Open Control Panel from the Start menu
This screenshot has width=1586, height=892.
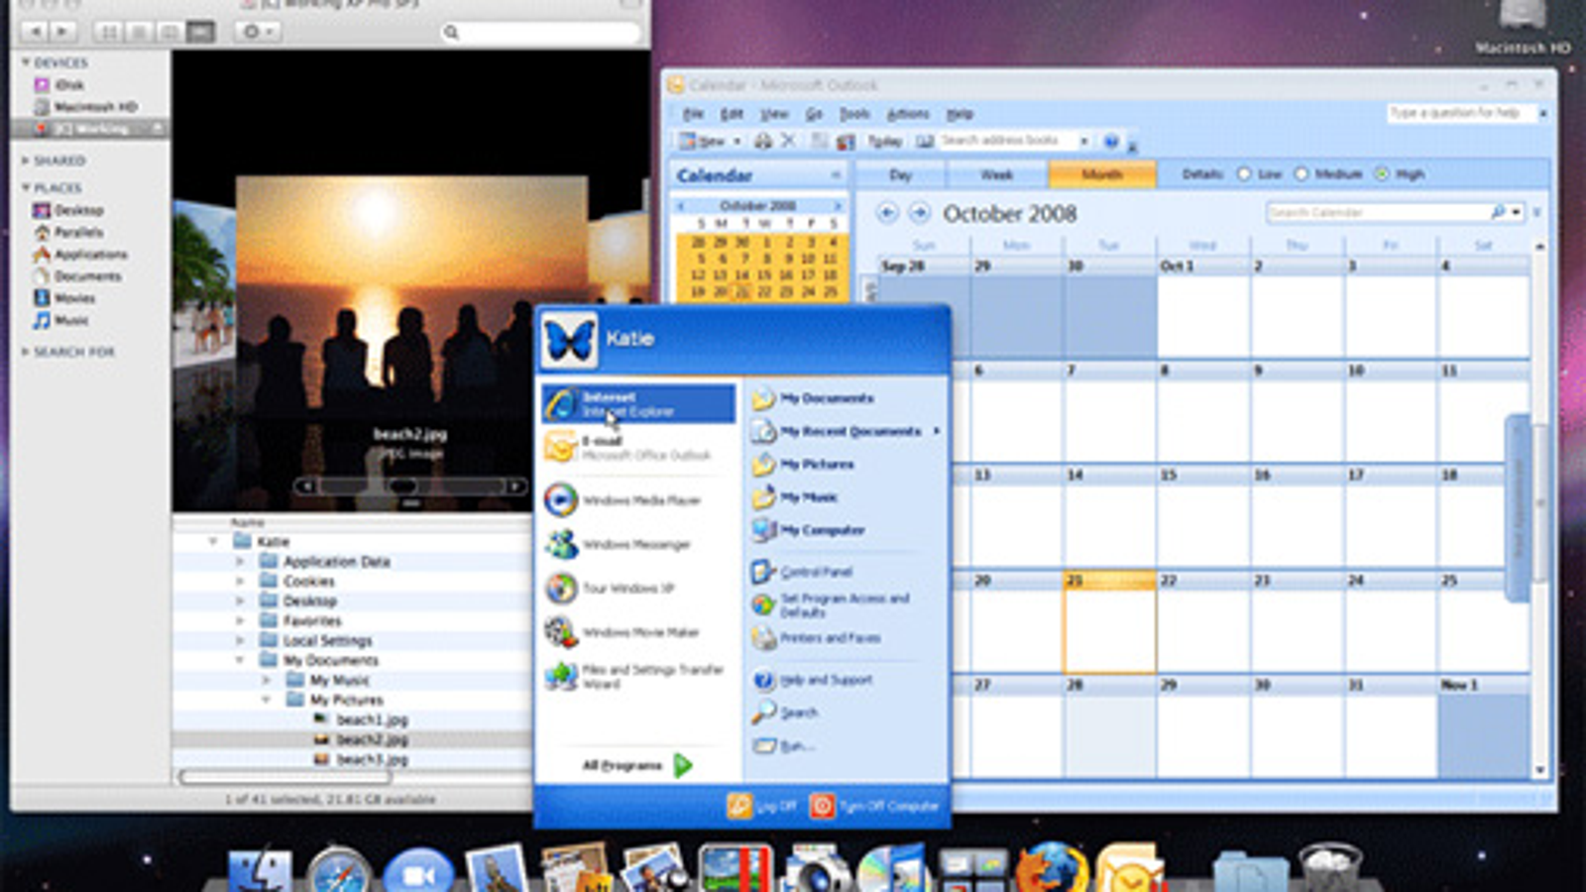click(x=803, y=572)
